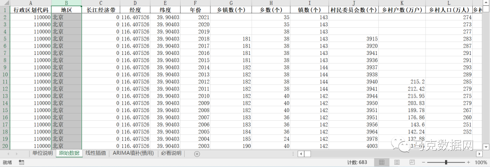Click the macro recording icon in status bar
The image size is (490, 167).
pyautogui.click(x=21, y=162)
